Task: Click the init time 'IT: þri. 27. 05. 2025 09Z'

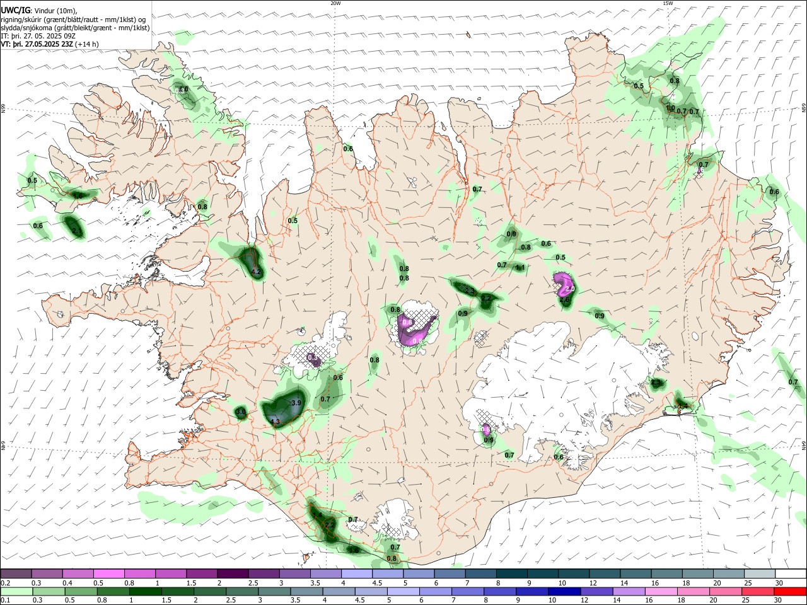Action: 39,36
